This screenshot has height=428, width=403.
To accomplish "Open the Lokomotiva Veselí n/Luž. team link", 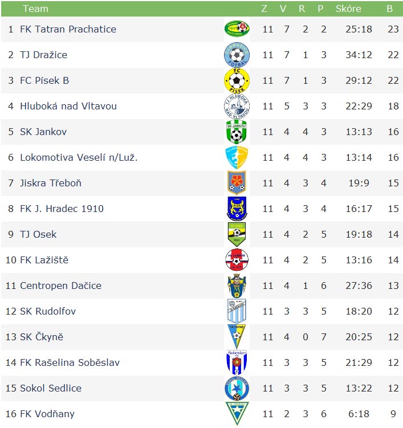I will [79, 157].
